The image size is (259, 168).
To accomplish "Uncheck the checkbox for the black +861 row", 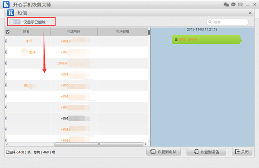I will (6, 118).
